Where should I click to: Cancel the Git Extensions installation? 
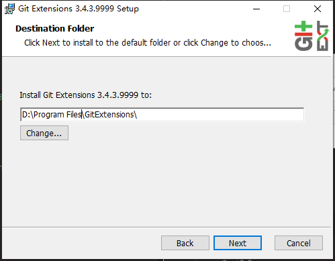[299, 243]
